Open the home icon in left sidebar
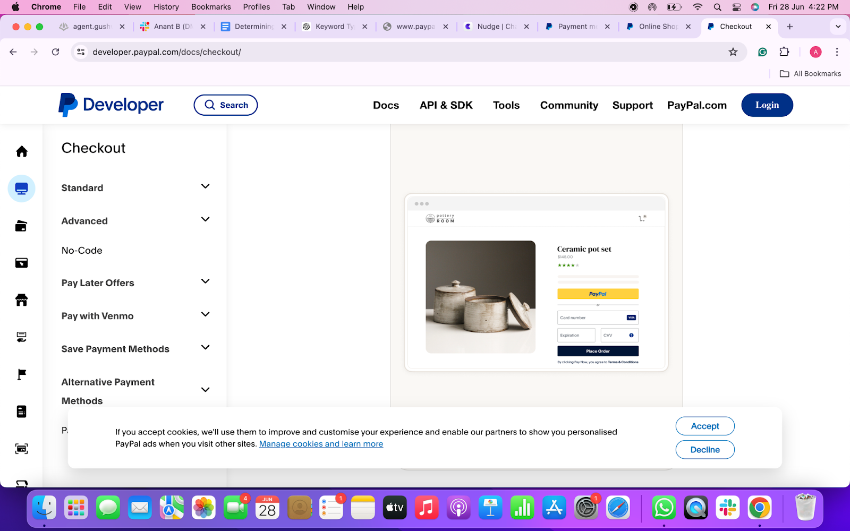Image resolution: width=850 pixels, height=531 pixels. [x=22, y=151]
